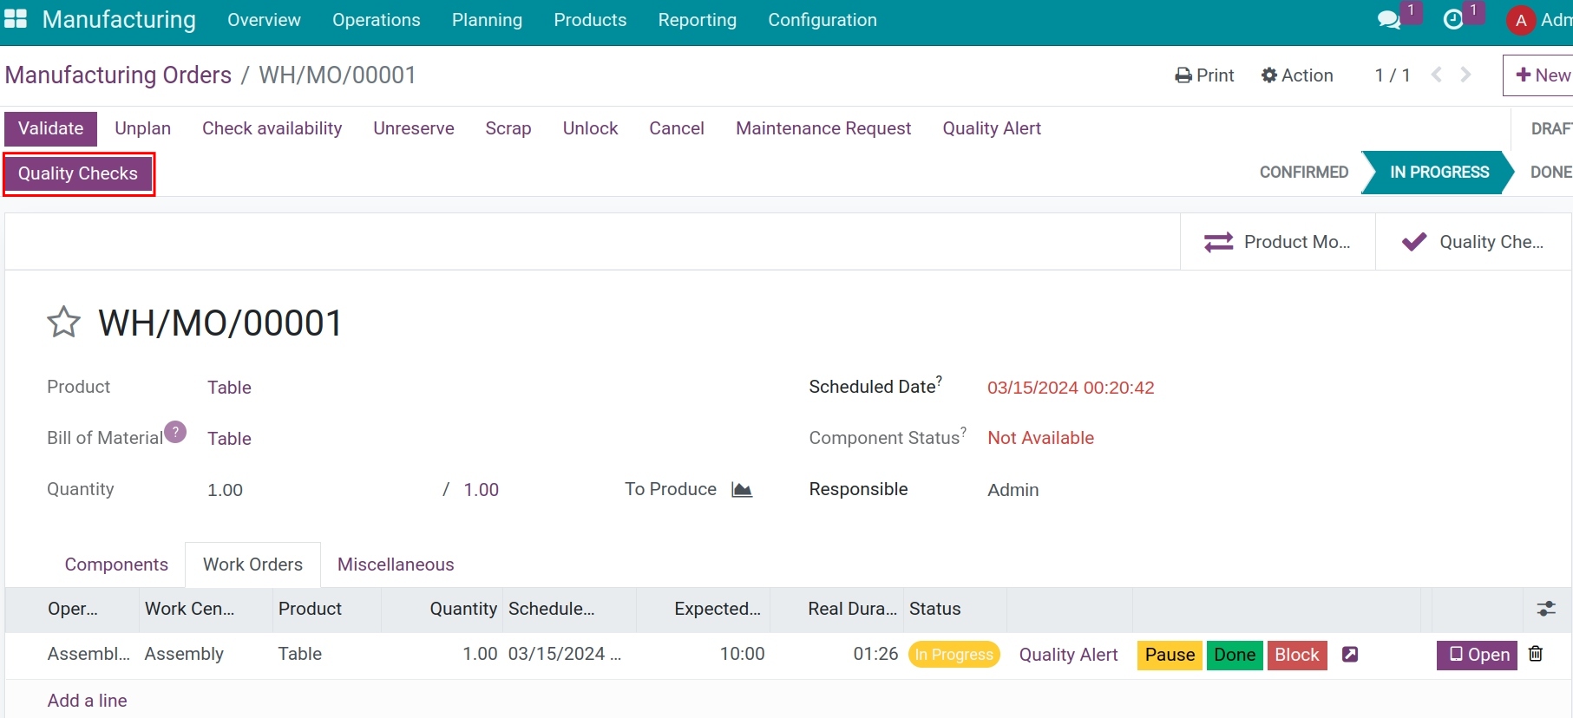The image size is (1573, 718).
Task: Open the activities clock icon
Action: tap(1453, 20)
